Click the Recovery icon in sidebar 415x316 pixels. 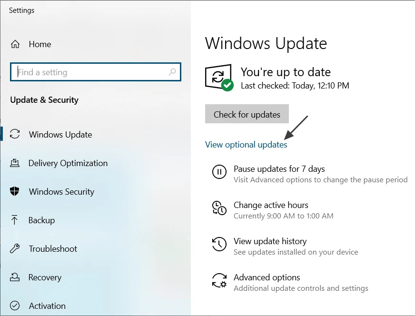pos(15,277)
